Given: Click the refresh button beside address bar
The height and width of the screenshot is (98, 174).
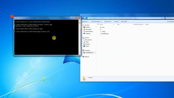Looking at the screenshot, I should (163, 18).
